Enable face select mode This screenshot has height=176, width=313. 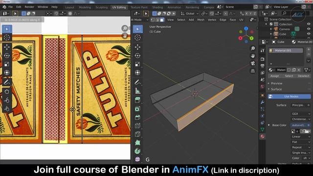(x=162, y=20)
